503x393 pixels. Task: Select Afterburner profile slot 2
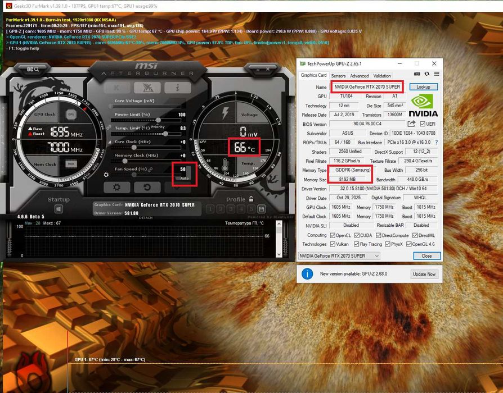tap(221, 209)
